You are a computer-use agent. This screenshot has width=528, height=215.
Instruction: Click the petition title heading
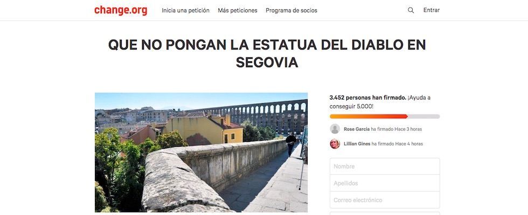(267, 53)
